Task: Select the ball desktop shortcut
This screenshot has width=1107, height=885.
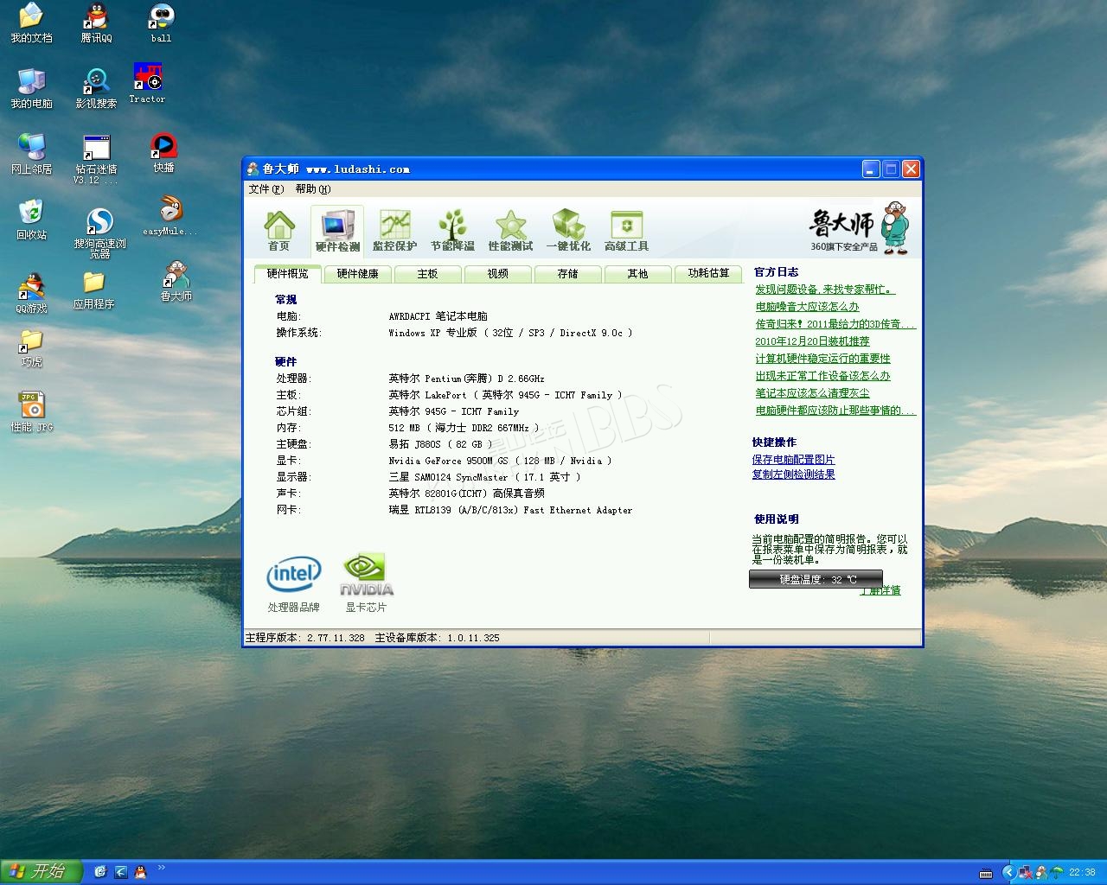Action: pyautogui.click(x=161, y=23)
